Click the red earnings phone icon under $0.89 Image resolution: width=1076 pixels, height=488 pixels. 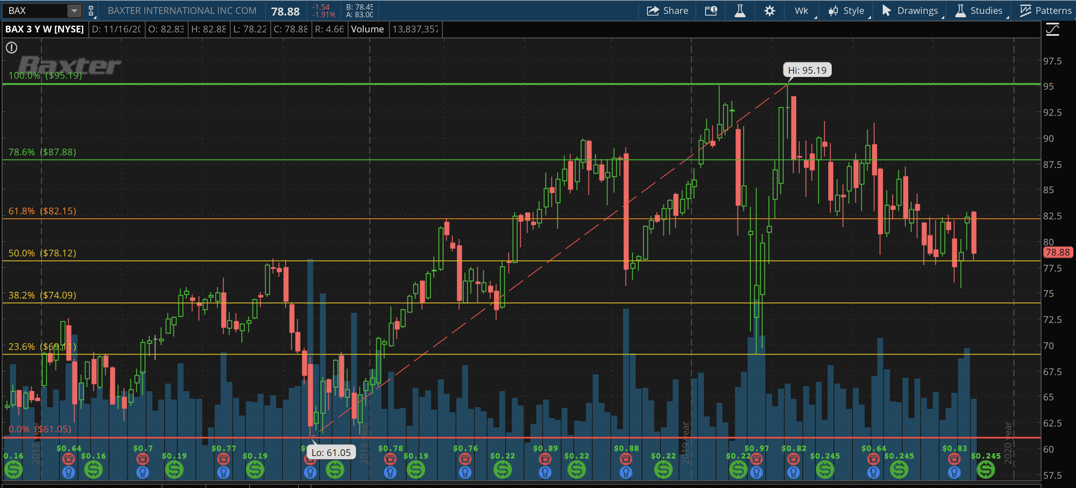tap(545, 459)
